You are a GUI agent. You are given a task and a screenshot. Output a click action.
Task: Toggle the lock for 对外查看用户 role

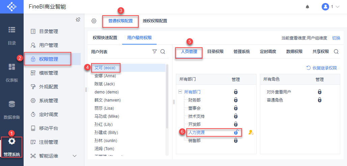(x=319, y=92)
